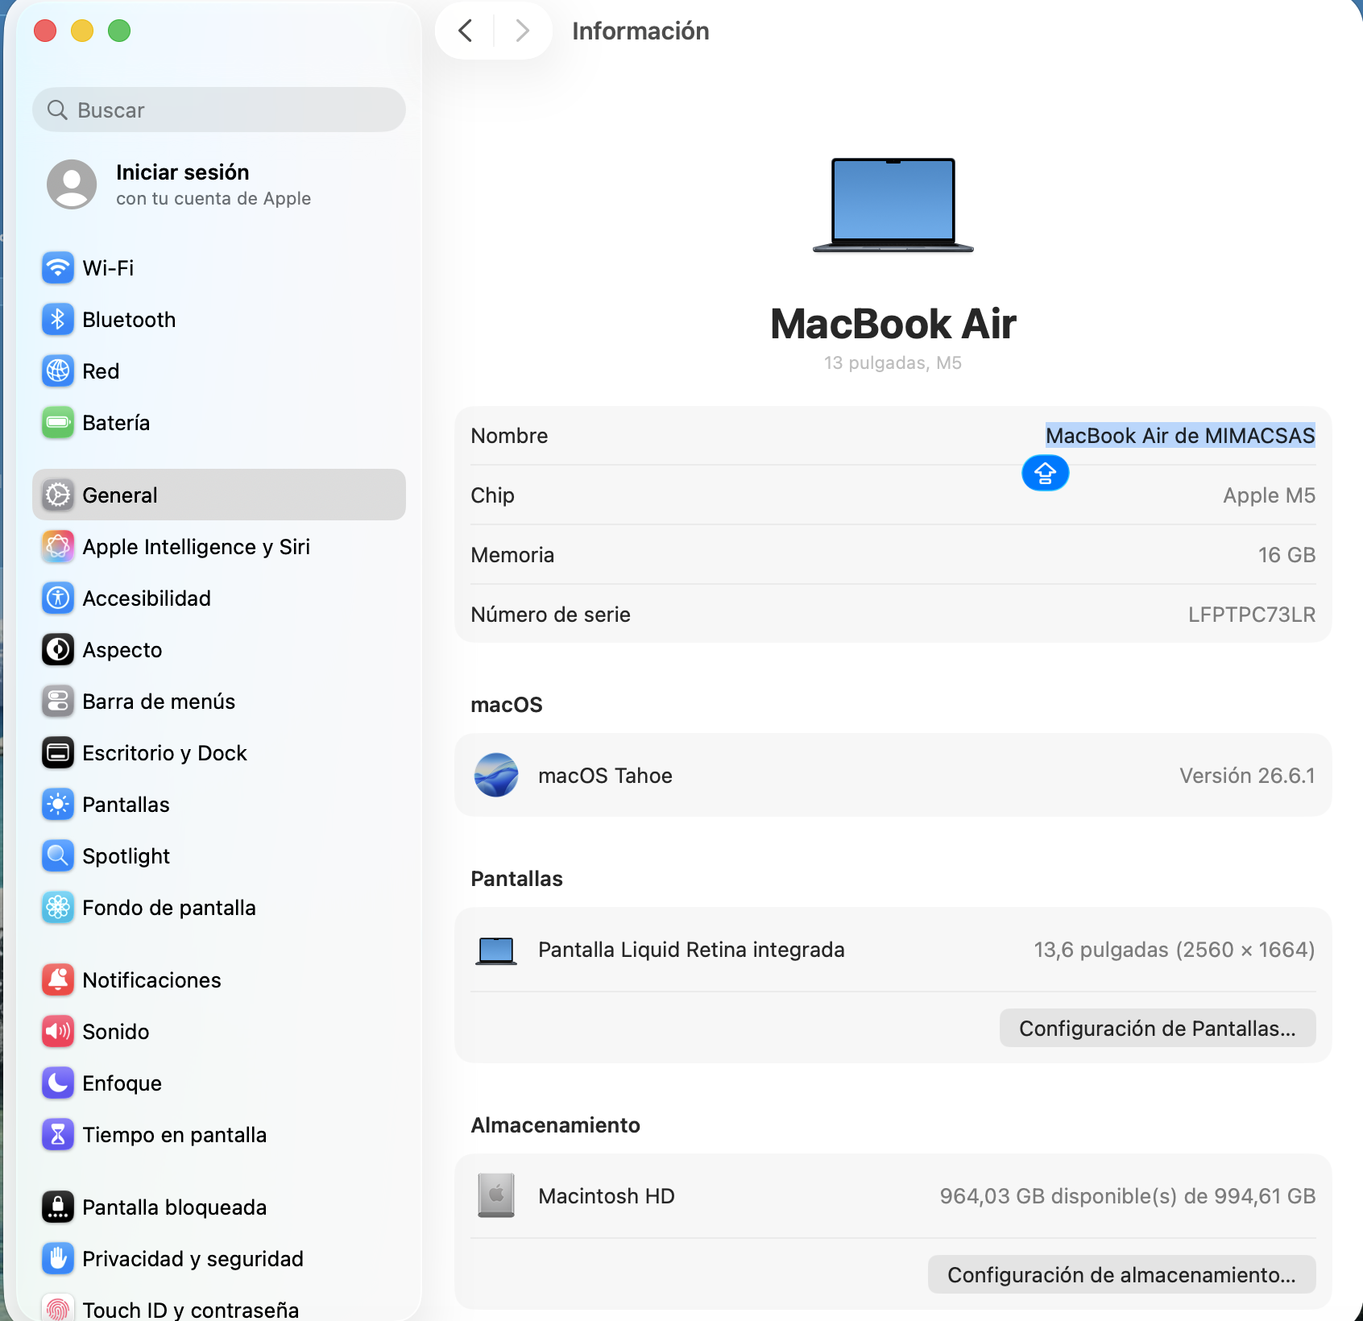This screenshot has height=1321, width=1363.
Task: Click the built-in display laptop icon
Action: [496, 950]
